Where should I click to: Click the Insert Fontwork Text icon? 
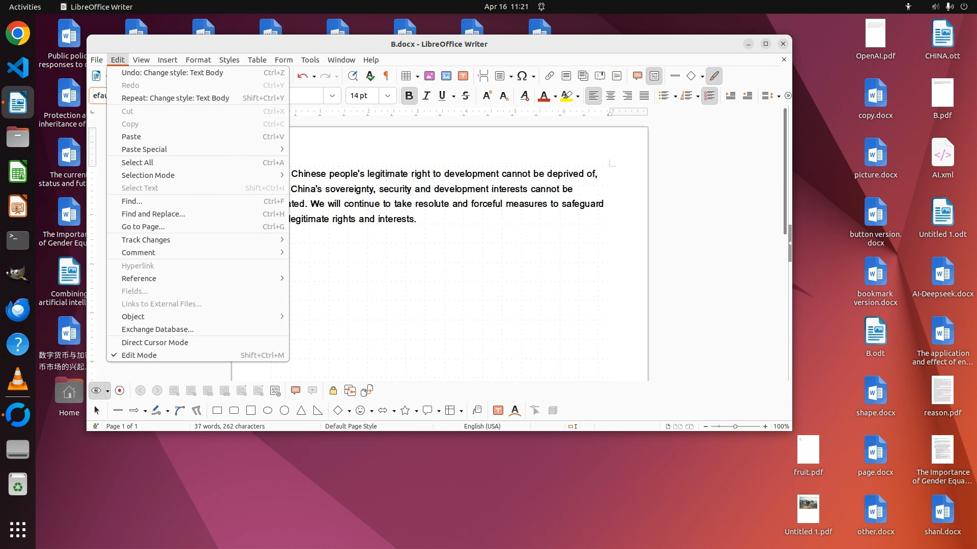click(x=515, y=411)
